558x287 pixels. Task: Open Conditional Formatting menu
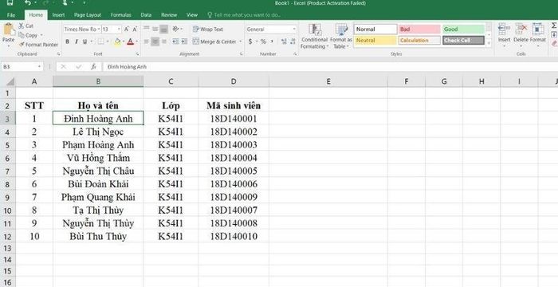coord(314,37)
